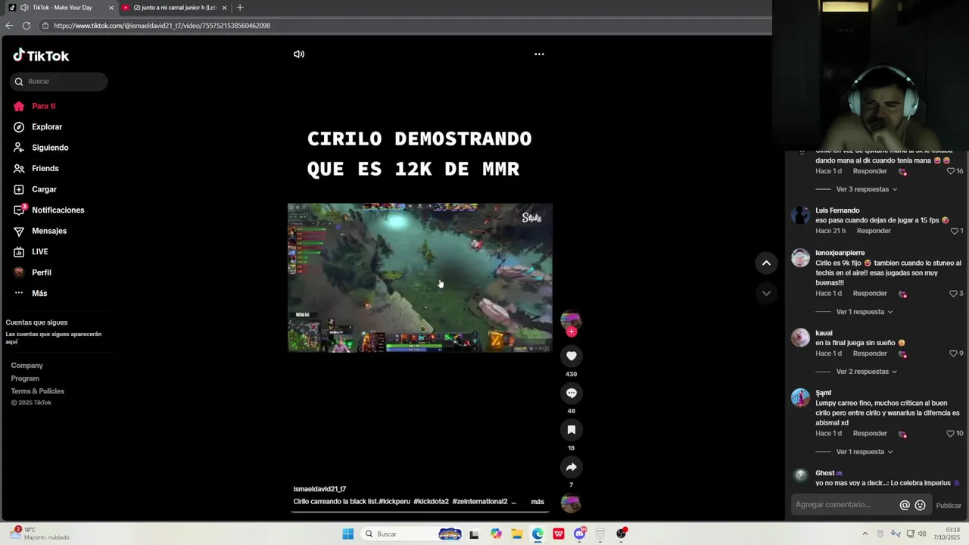Click the TikTok logo
Screen dimensions: 969x545
(x=41, y=55)
